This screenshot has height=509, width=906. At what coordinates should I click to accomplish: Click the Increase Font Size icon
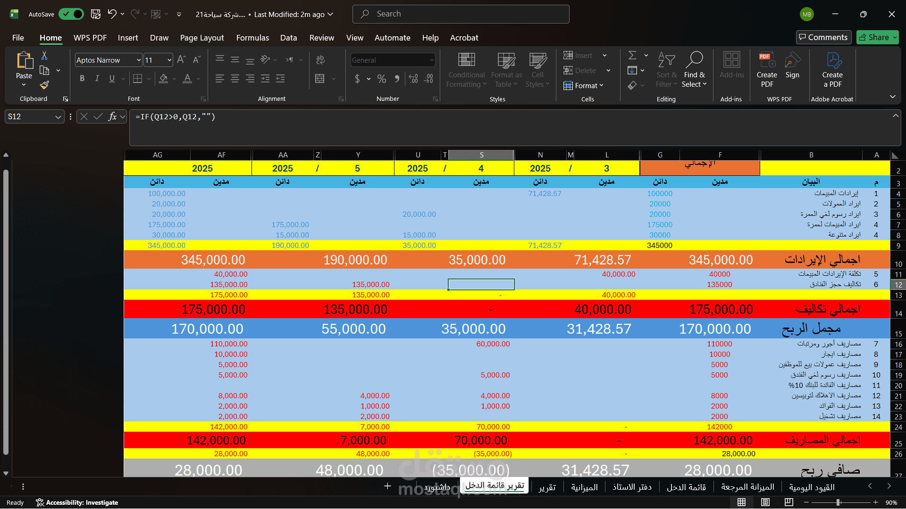click(x=181, y=60)
